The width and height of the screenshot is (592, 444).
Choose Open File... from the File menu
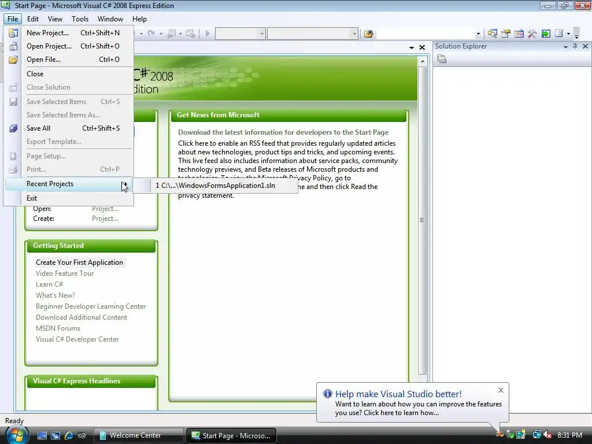pos(69,60)
